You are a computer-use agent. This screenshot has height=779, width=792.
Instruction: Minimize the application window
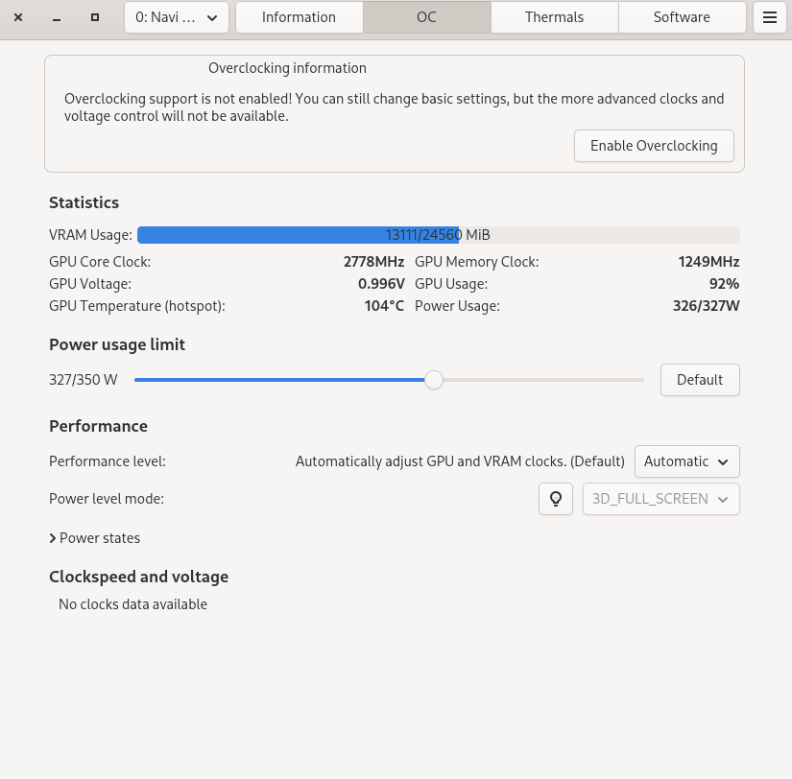tap(57, 17)
